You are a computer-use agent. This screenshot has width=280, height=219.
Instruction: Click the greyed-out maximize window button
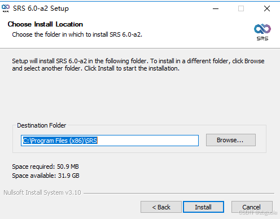241,8
